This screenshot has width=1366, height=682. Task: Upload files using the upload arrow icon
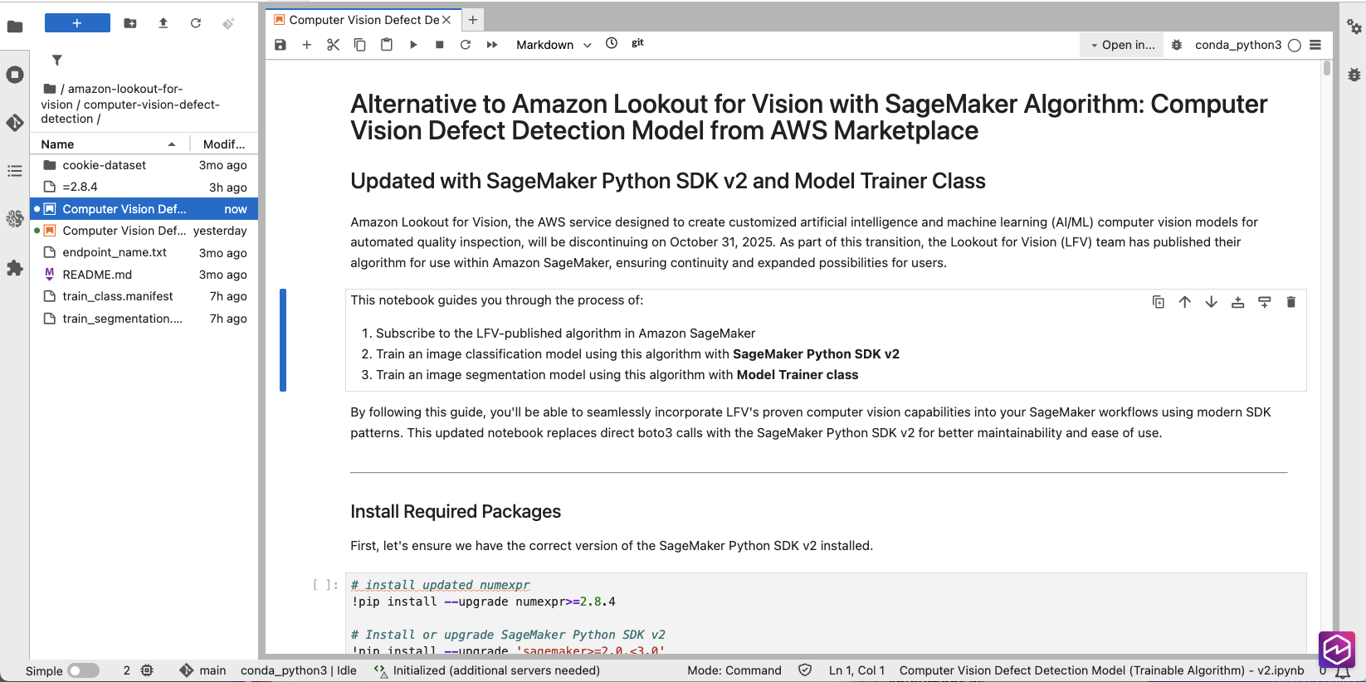(163, 23)
